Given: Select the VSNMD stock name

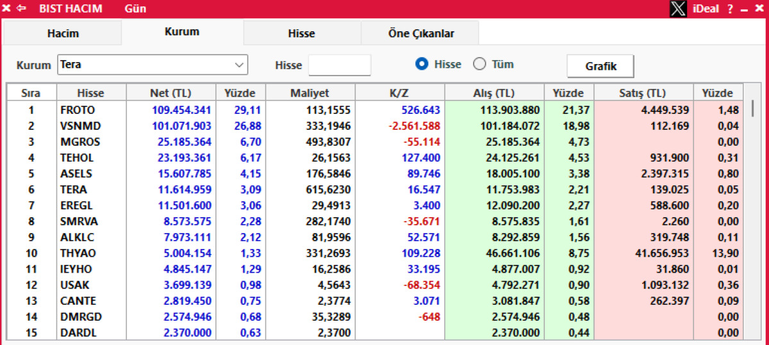Looking at the screenshot, I should coord(80,126).
